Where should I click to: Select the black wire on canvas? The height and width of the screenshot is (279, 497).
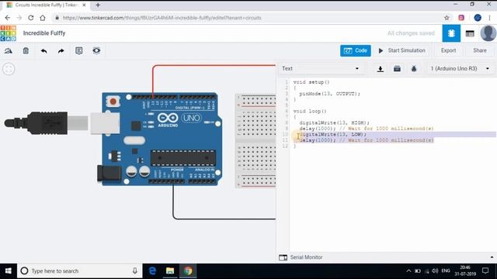click(x=173, y=202)
